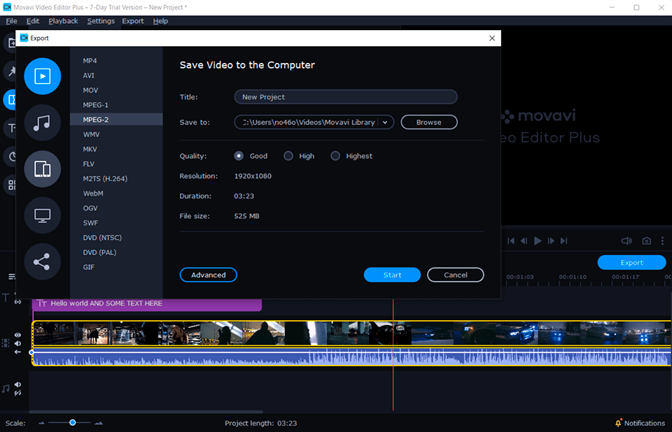Skip to previous clip in player
This screenshot has width=672, height=432.
(x=511, y=240)
